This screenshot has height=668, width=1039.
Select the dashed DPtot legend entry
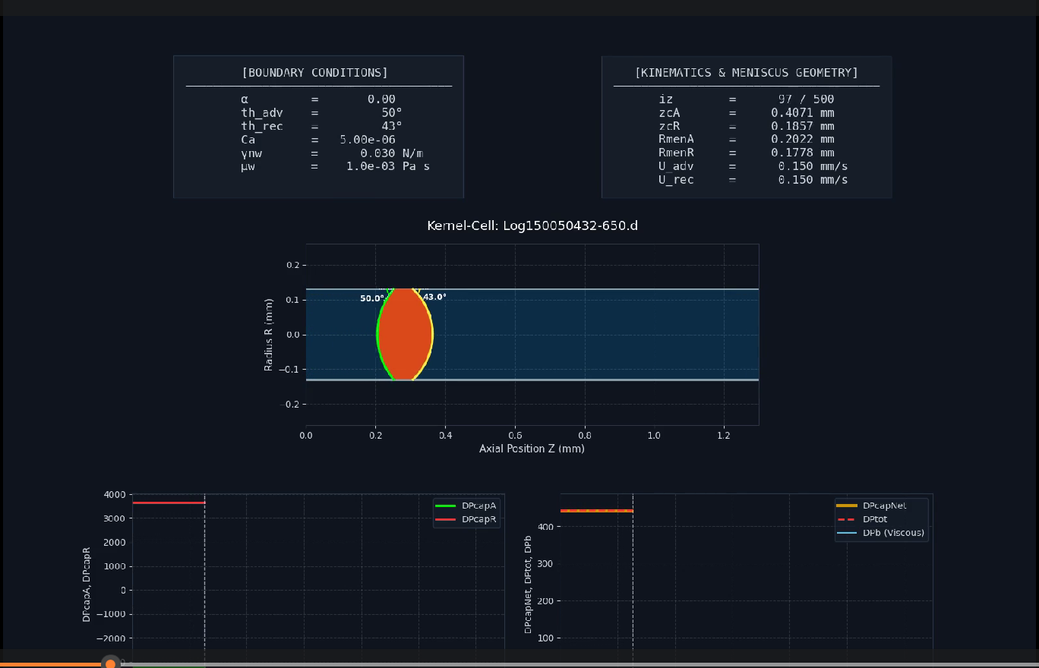click(x=874, y=519)
